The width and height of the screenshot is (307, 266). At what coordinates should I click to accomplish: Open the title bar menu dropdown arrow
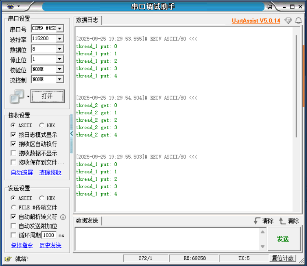click(19, 6)
